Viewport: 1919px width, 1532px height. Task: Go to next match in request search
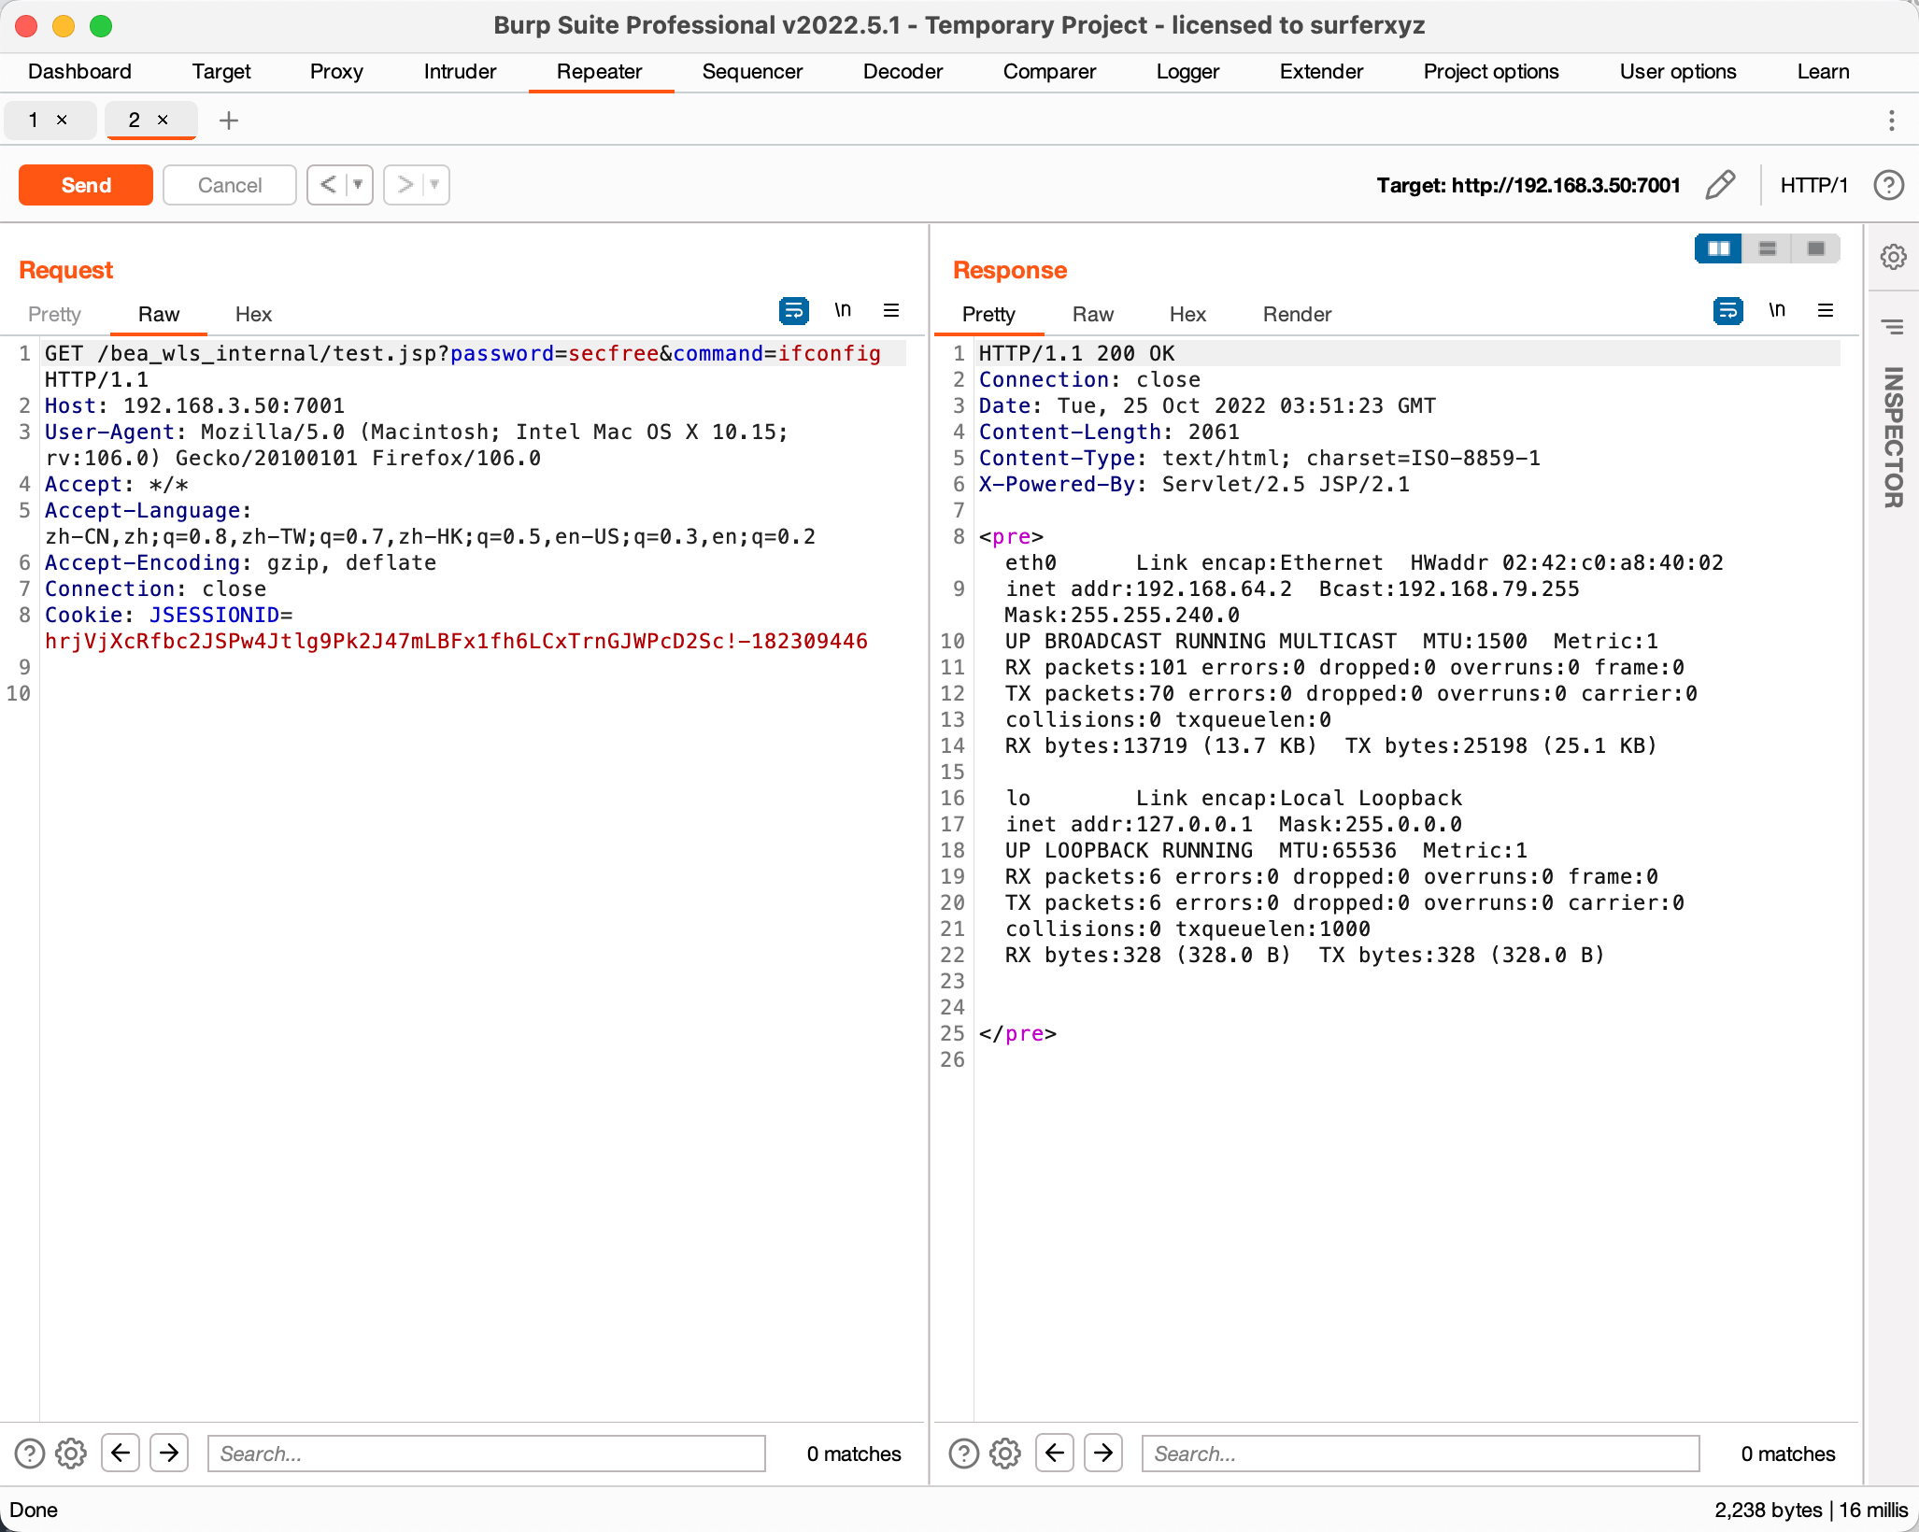[x=169, y=1454]
